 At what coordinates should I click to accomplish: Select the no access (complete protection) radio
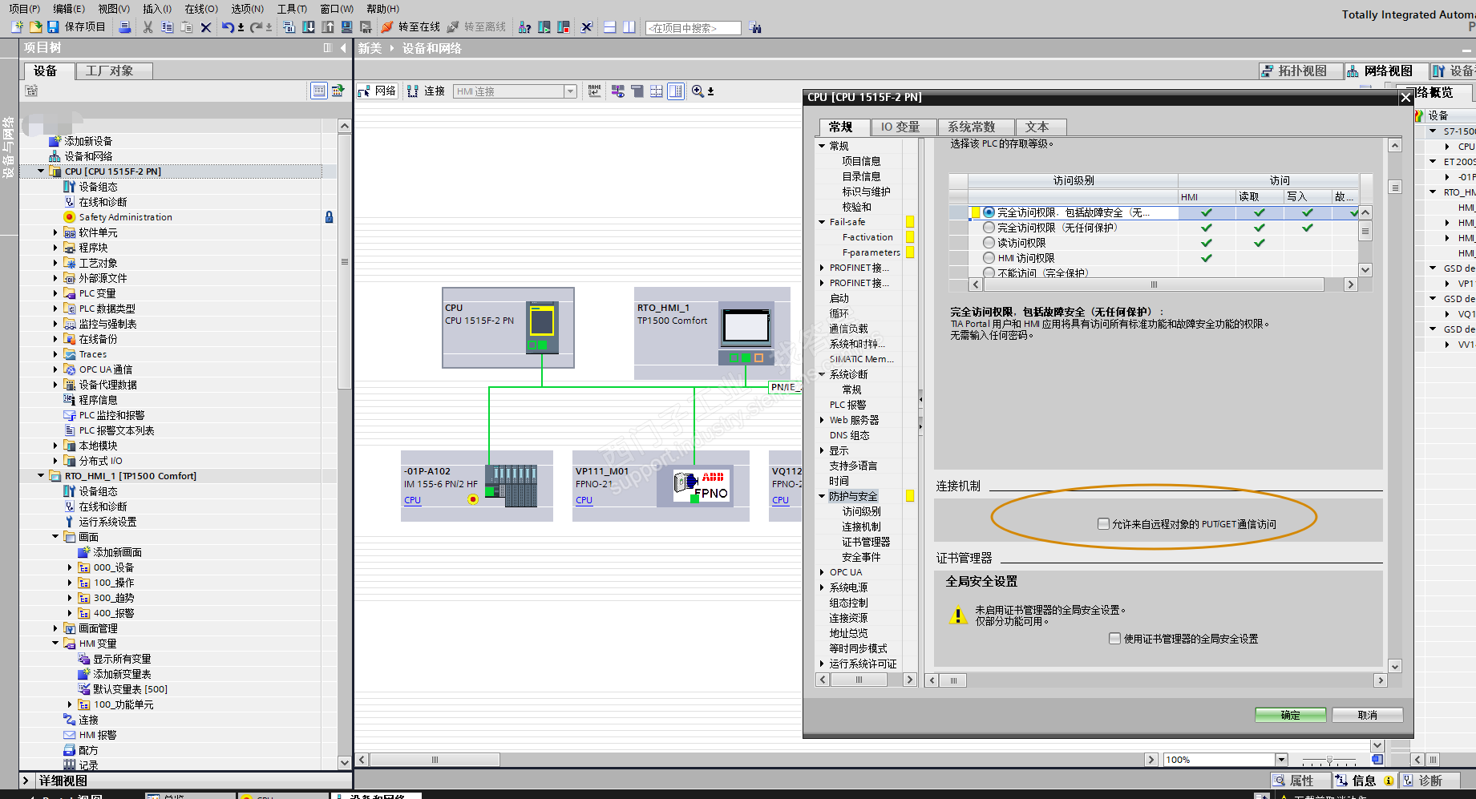click(989, 272)
